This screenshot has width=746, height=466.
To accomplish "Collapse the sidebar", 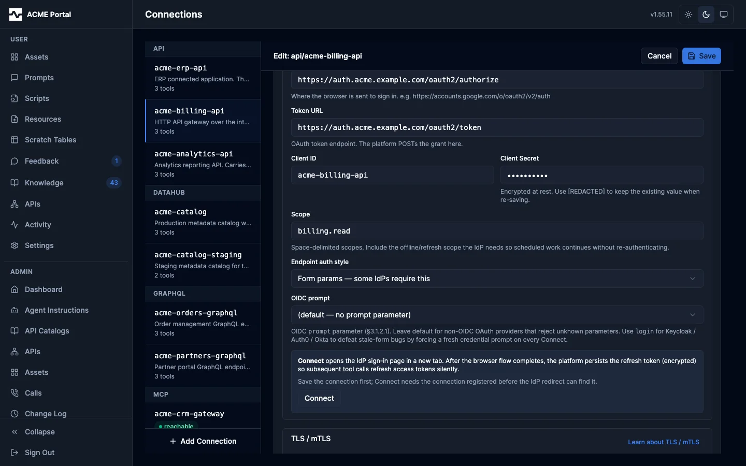I will [x=66, y=432].
